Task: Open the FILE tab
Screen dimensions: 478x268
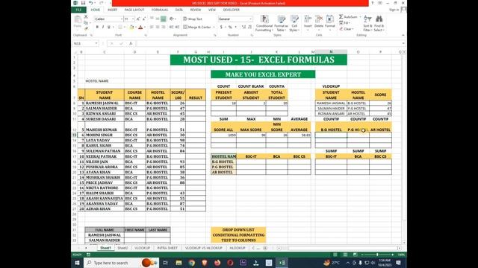Action: pyautogui.click(x=78, y=10)
